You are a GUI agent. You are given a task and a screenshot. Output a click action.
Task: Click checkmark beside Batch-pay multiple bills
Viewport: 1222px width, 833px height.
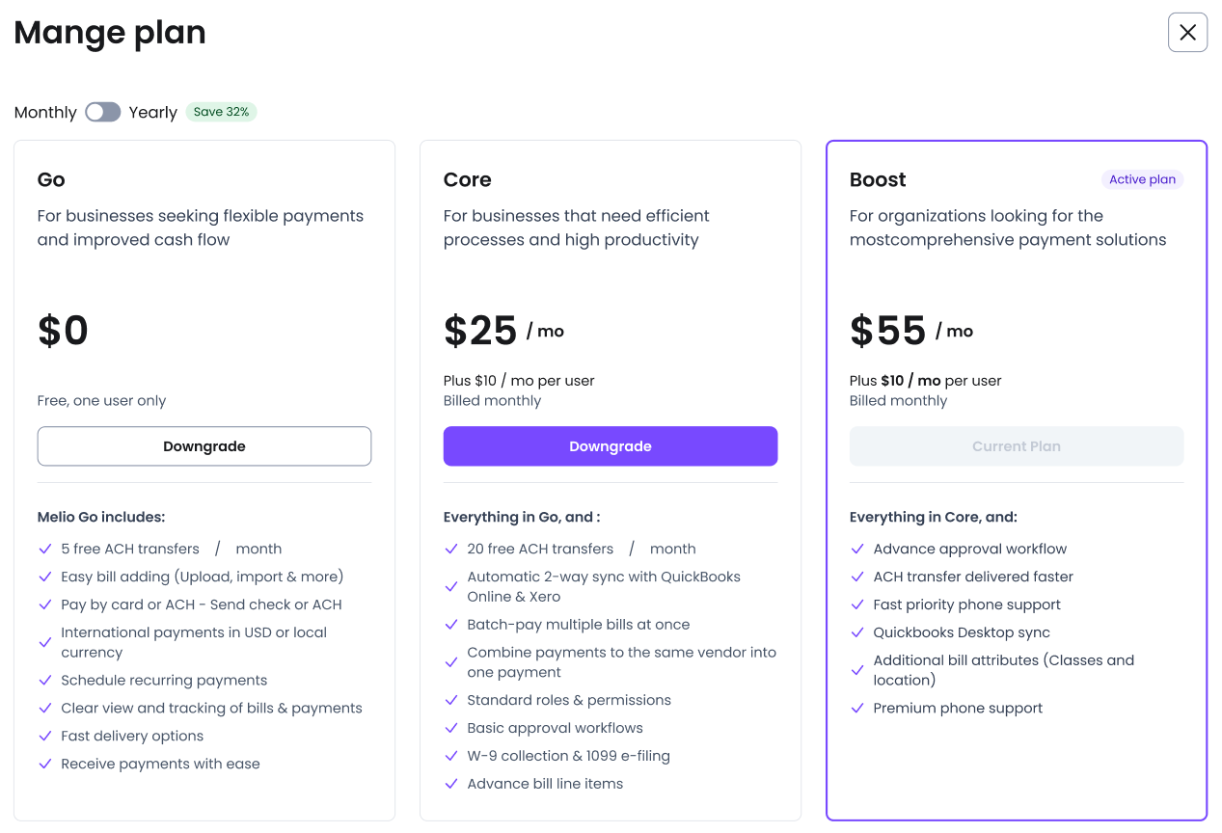pos(450,625)
